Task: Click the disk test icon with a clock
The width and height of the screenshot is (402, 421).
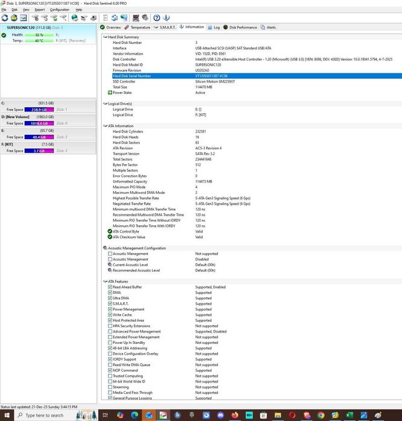Action: [x=45, y=18]
